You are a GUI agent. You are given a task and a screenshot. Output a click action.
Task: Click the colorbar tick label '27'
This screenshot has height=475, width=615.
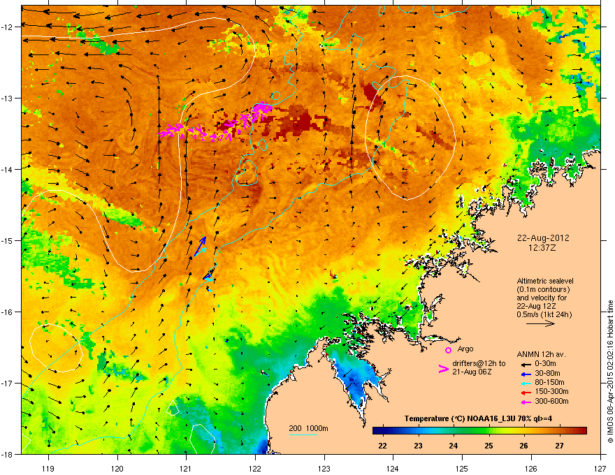[x=559, y=446]
